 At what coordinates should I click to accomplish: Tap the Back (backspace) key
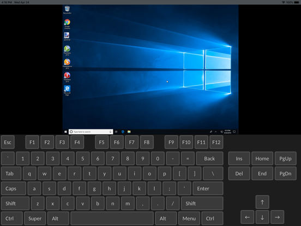coord(209,158)
